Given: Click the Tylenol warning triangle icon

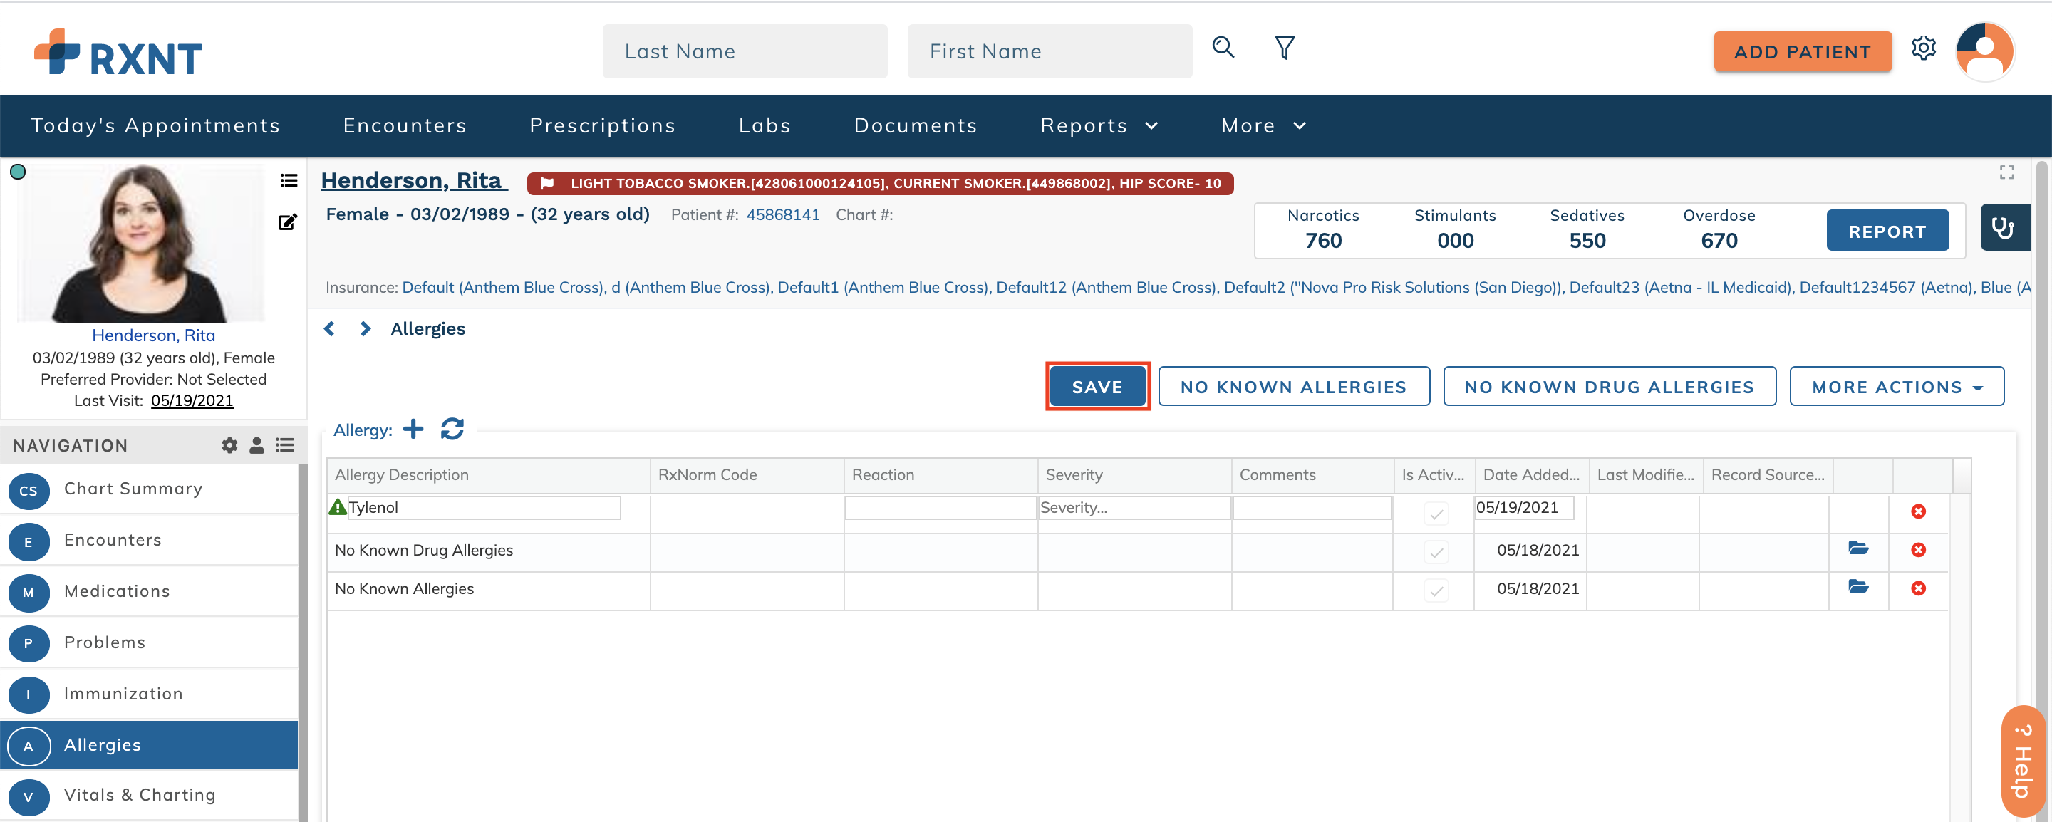Looking at the screenshot, I should 338,507.
